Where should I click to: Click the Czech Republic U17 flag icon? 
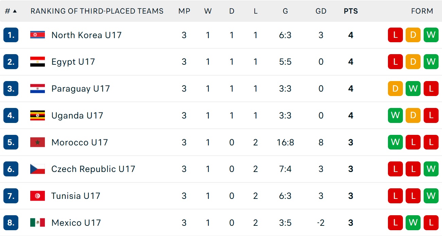(x=37, y=169)
